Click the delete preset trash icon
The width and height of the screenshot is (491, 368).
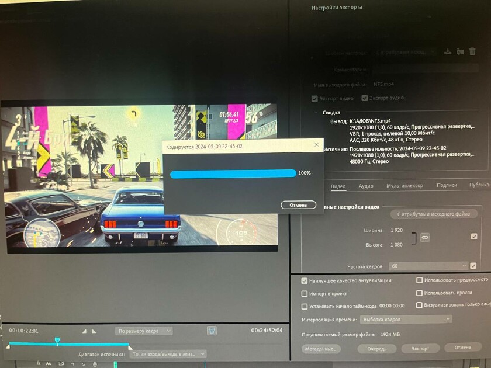[x=472, y=51]
